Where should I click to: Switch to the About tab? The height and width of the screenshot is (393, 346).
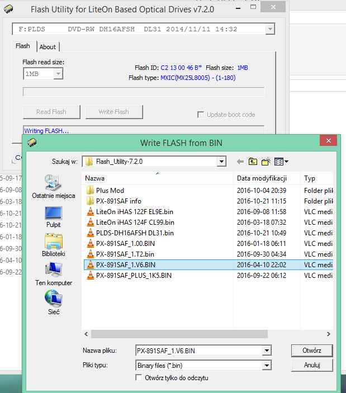48,47
